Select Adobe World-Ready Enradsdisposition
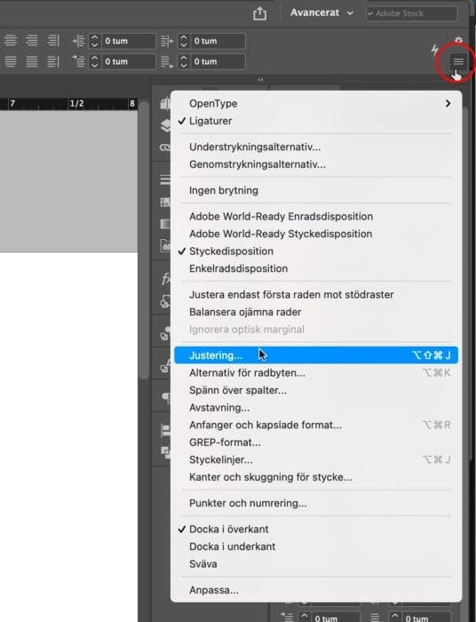The height and width of the screenshot is (622, 476). pyautogui.click(x=316, y=217)
